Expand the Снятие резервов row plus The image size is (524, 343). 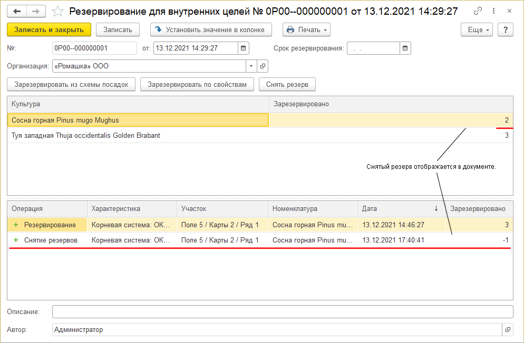(16, 240)
